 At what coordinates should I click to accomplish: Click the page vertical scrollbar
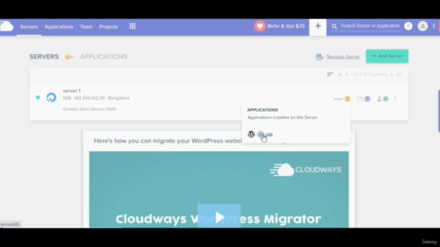point(439,111)
